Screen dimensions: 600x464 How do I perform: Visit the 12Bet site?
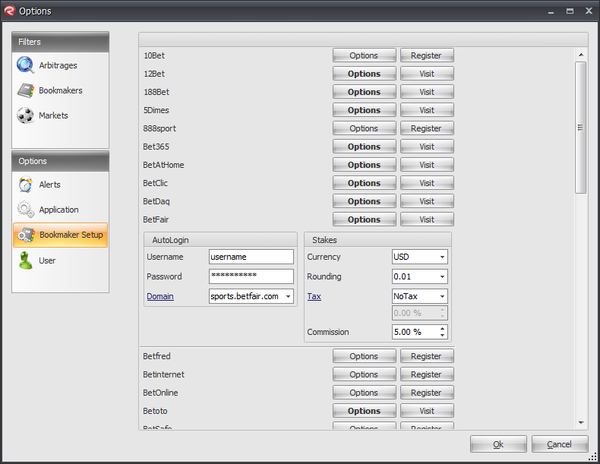point(427,74)
